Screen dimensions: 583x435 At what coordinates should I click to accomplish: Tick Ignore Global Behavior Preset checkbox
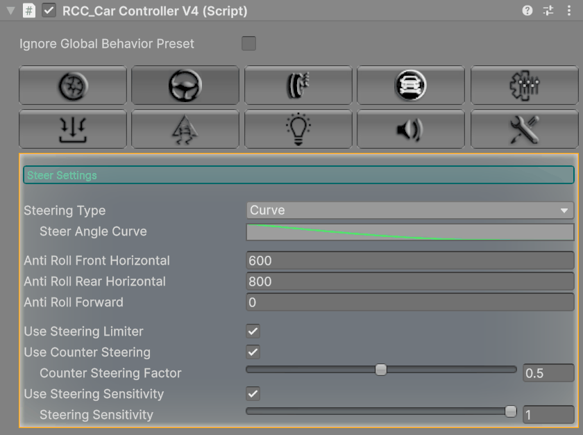tap(248, 43)
